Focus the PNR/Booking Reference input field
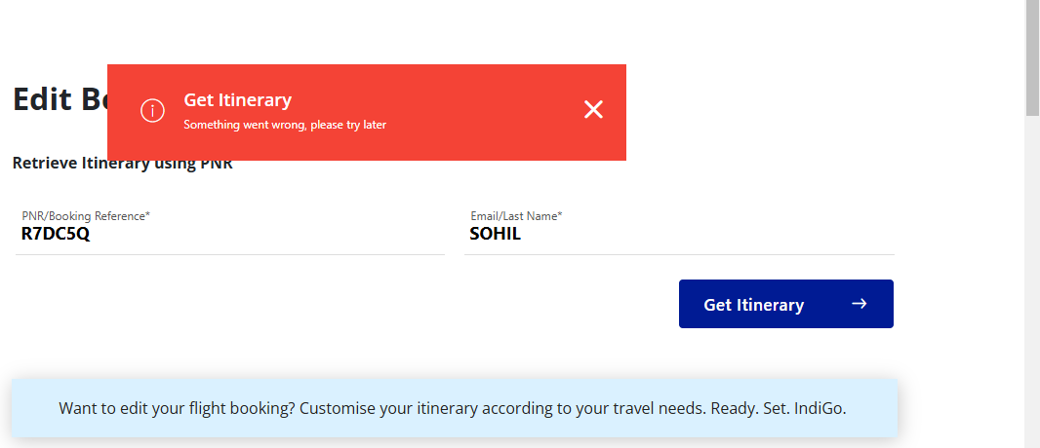 230,229
